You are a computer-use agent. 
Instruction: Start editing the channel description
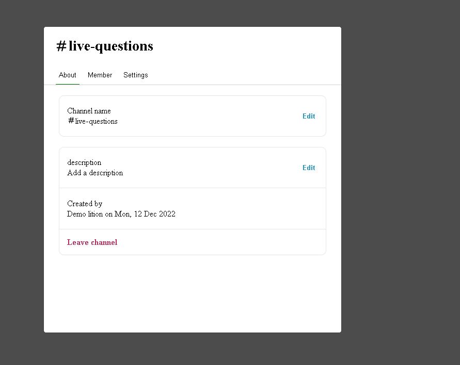pyautogui.click(x=308, y=168)
